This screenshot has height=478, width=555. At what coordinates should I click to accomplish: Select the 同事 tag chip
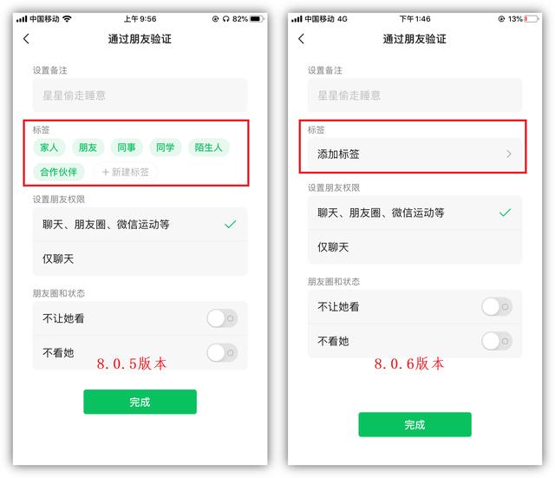[x=127, y=147]
